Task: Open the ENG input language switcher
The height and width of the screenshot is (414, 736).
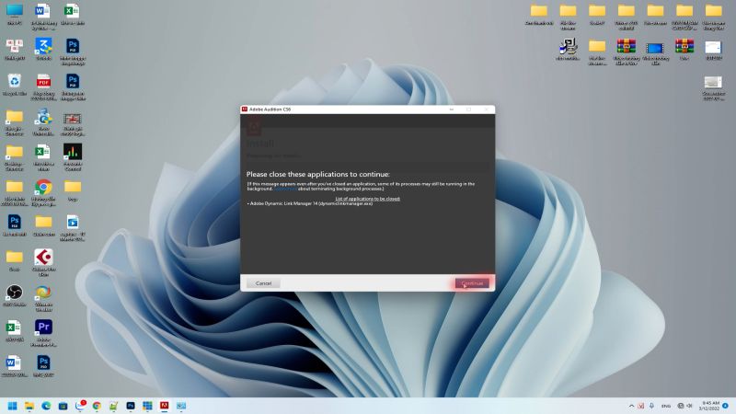Action: (665, 406)
